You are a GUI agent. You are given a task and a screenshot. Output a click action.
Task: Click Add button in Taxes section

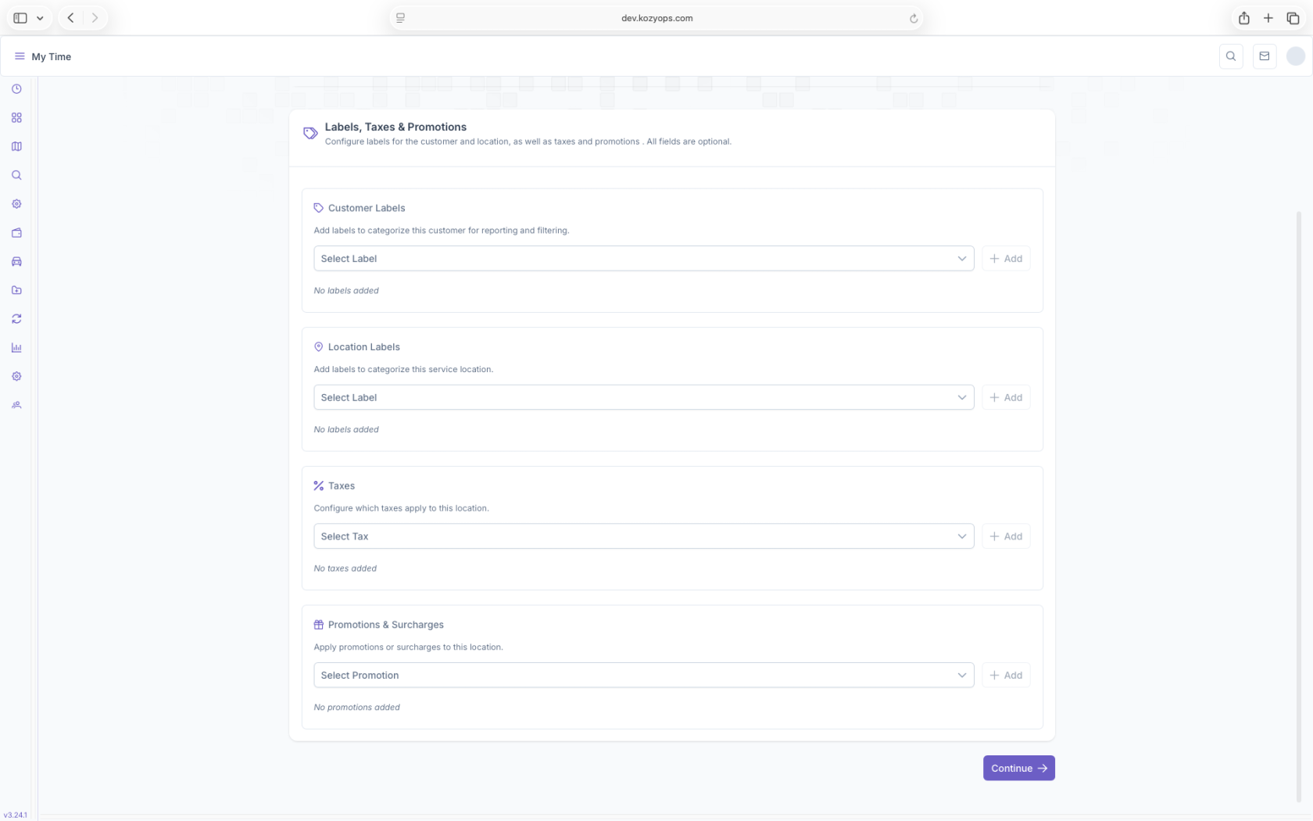coord(1006,536)
